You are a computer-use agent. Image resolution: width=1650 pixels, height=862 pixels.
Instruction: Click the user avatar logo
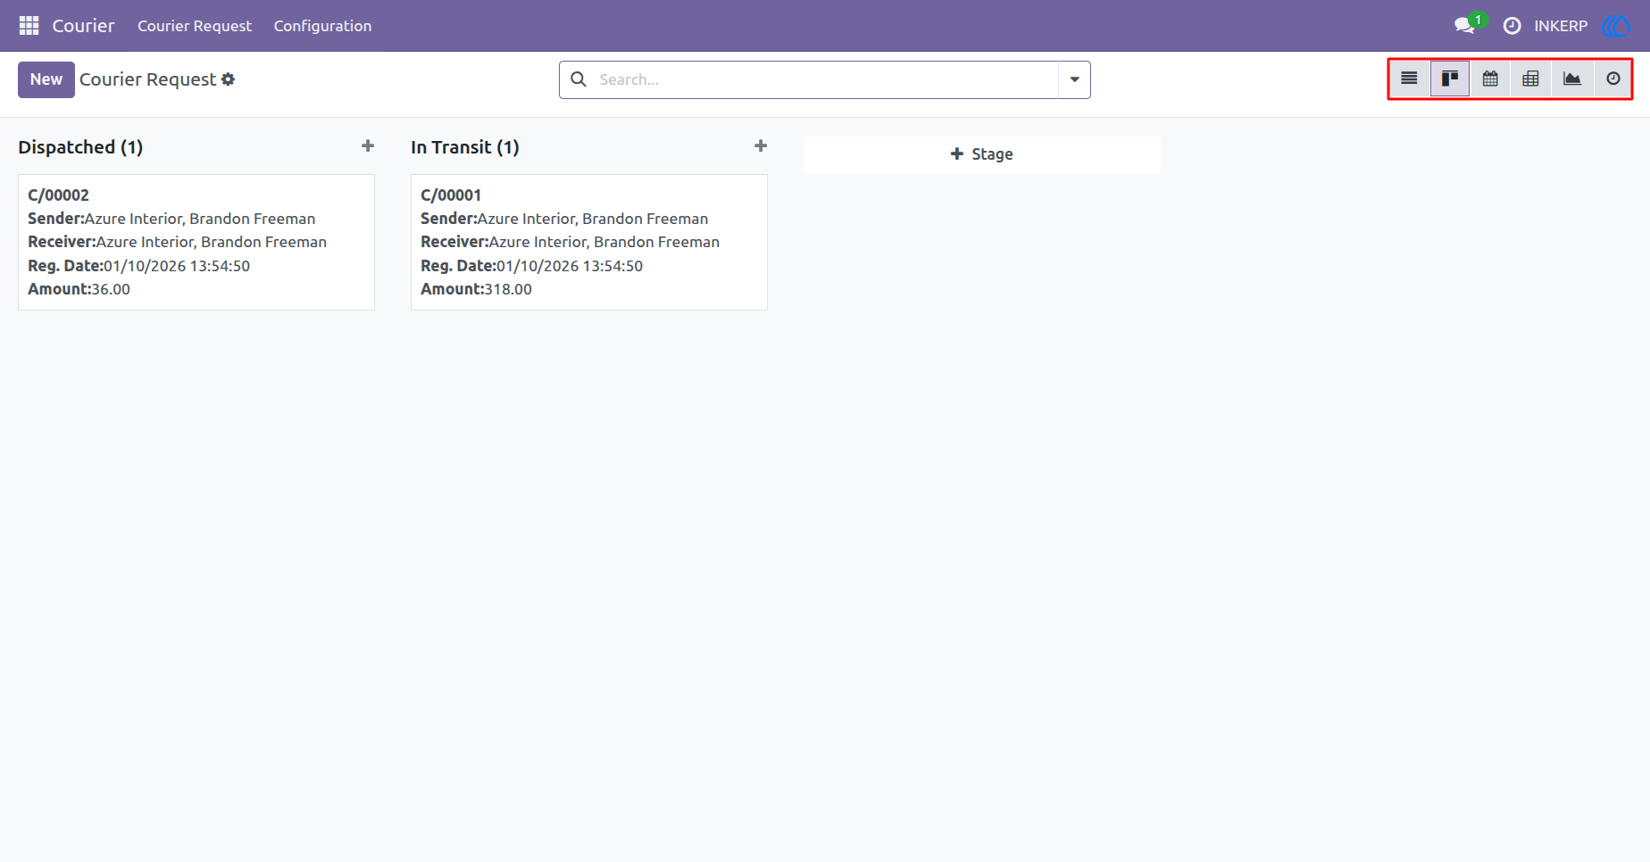click(x=1617, y=26)
